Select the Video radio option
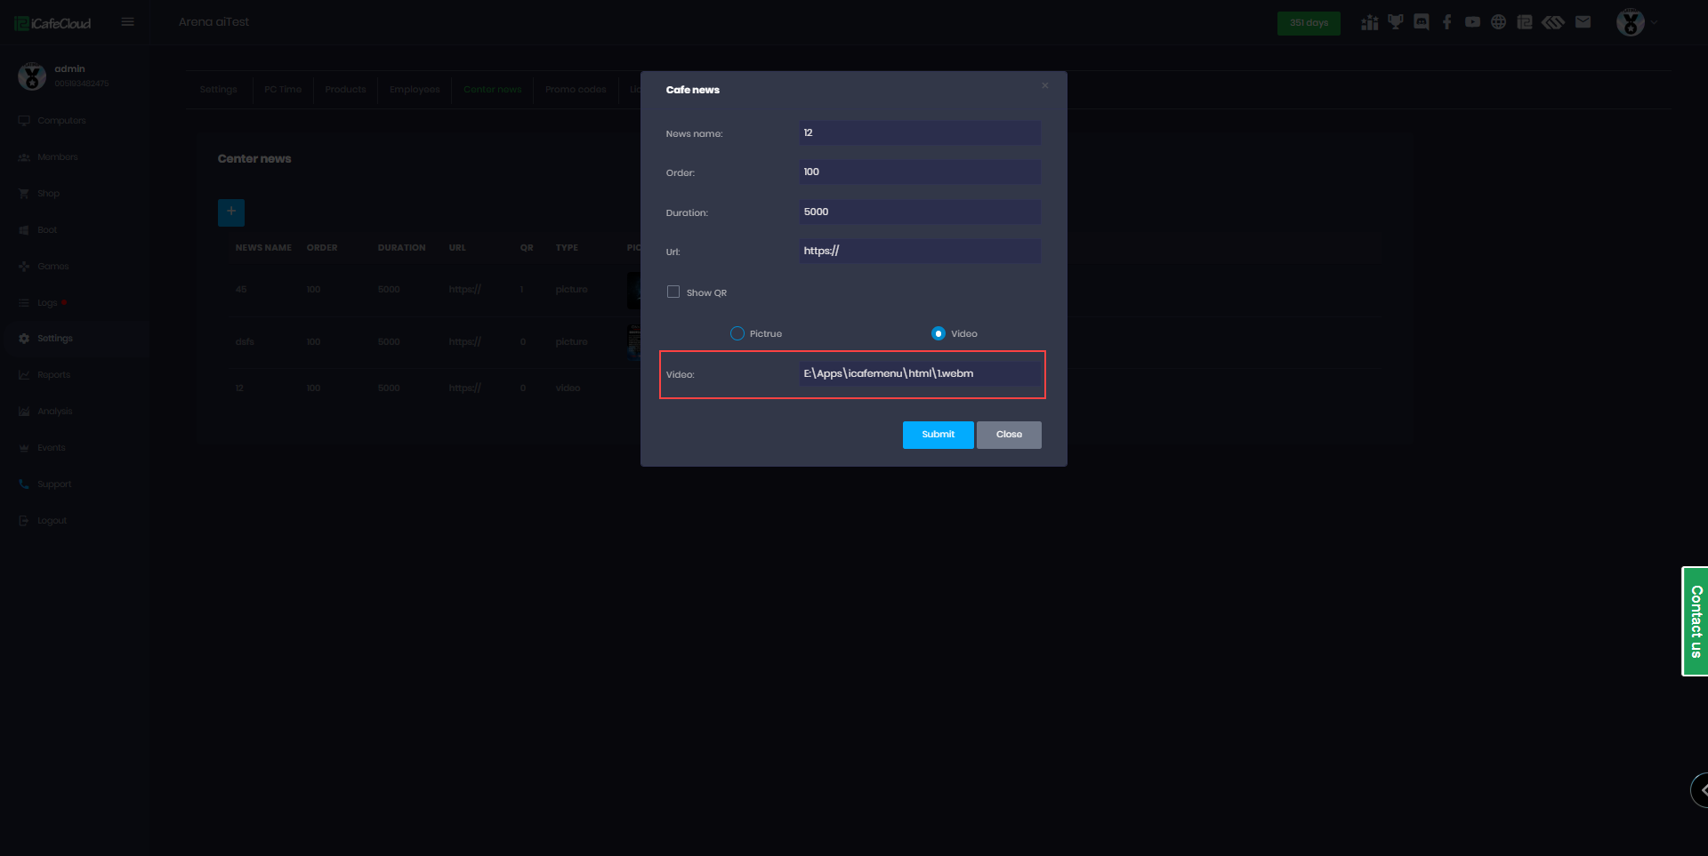The width and height of the screenshot is (1708, 856). [939, 333]
